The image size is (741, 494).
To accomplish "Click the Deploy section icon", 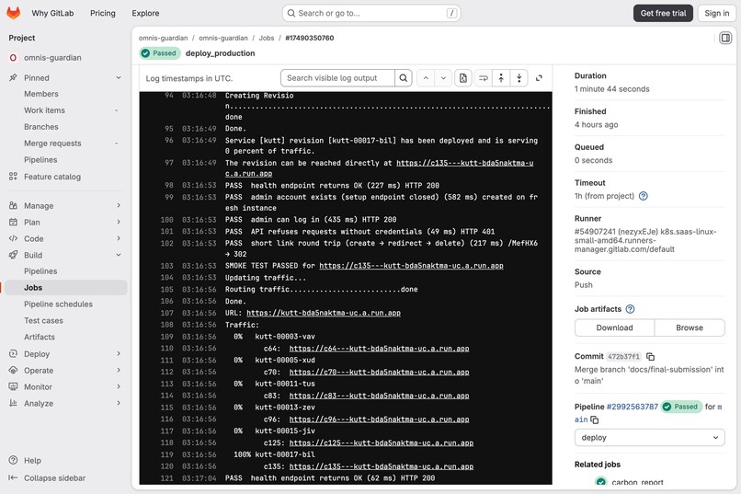I will [x=13, y=353].
